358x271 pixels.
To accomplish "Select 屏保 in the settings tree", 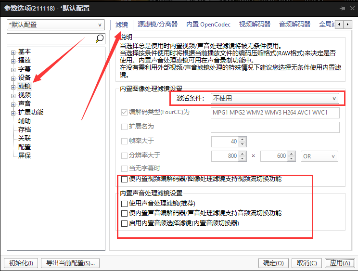I will point(25,155).
